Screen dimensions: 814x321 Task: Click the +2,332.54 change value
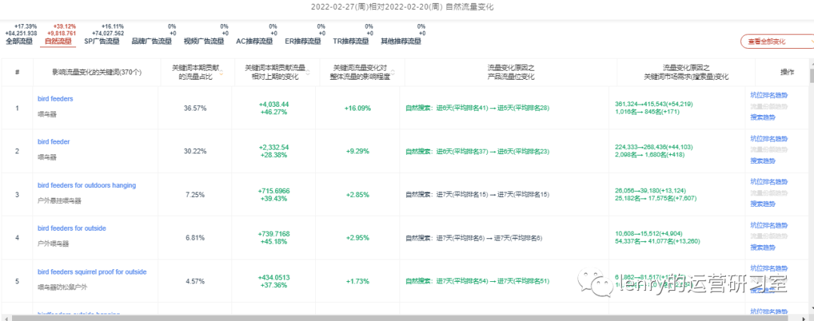(273, 147)
